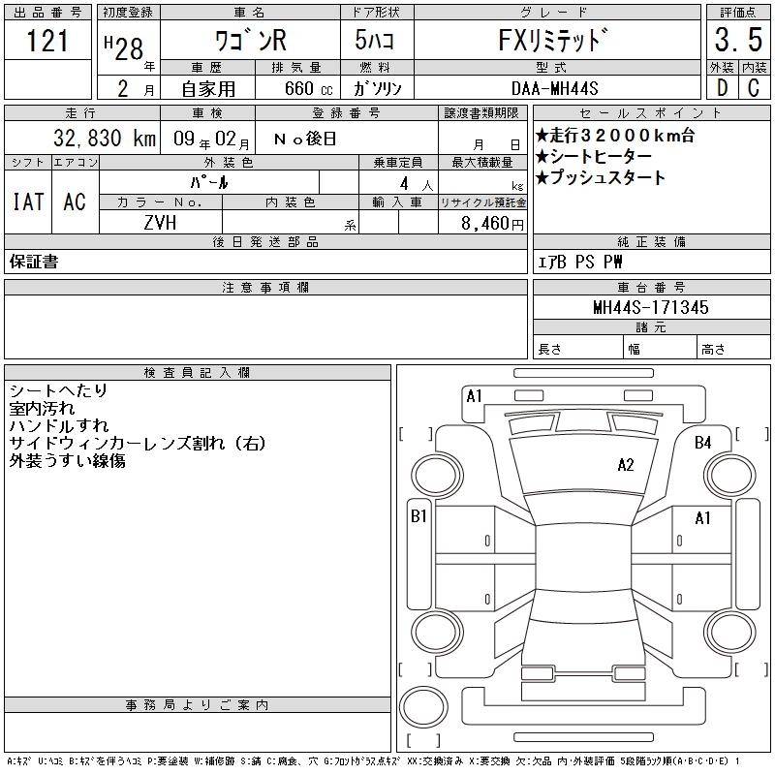The height and width of the screenshot is (775, 775).
Task: Click the 後日発送部品 header
Action: coord(265,241)
